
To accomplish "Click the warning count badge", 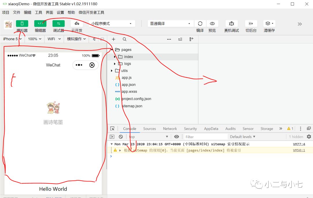I will 290,129.
